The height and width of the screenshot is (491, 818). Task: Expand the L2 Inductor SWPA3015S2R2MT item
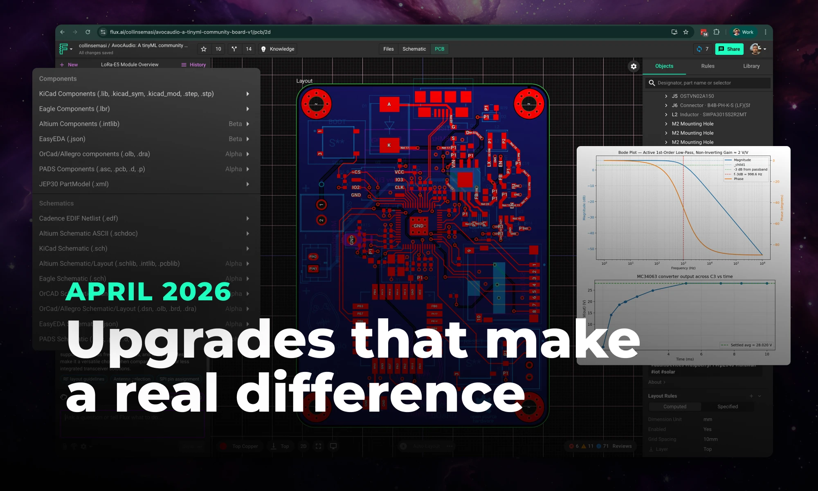coord(667,115)
